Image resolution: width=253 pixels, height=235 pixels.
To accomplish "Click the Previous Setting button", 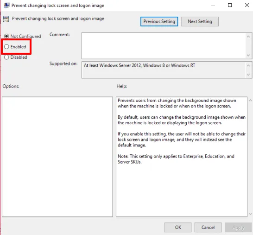I will pyautogui.click(x=159, y=21).
